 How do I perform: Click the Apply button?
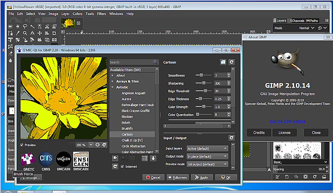202,177
